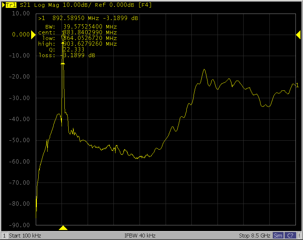Click the exclamation status indicator
The height and width of the screenshot is (240, 303).
click(x=299, y=236)
